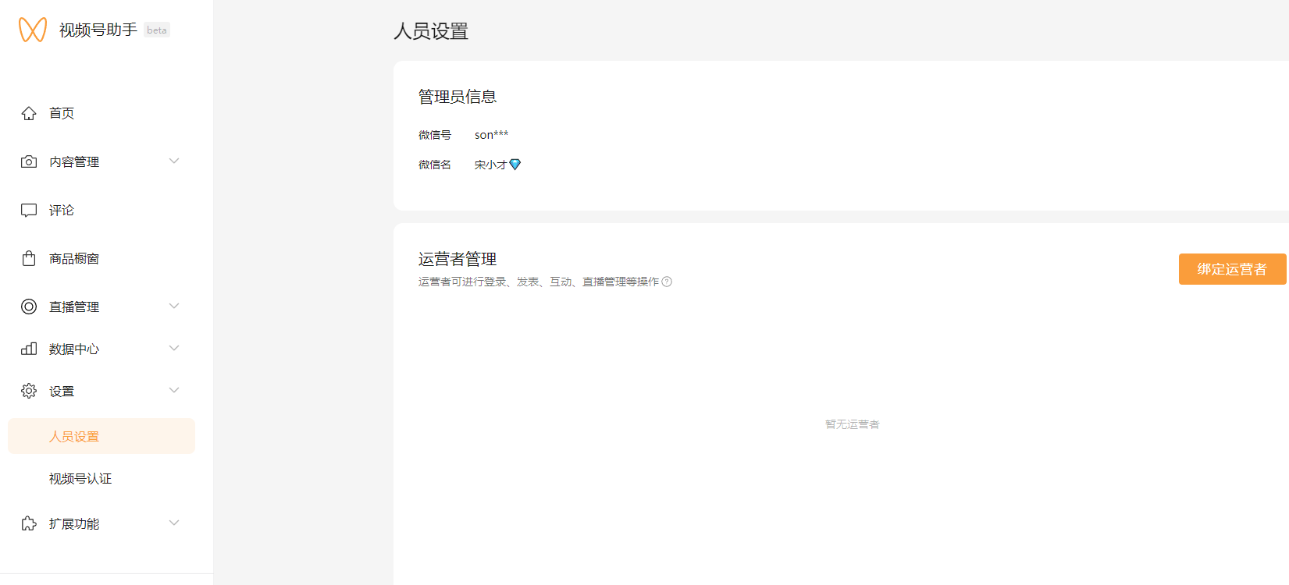This screenshot has height=585, width=1289.
Task: Click the live broadcast circle icon
Action: tap(29, 307)
